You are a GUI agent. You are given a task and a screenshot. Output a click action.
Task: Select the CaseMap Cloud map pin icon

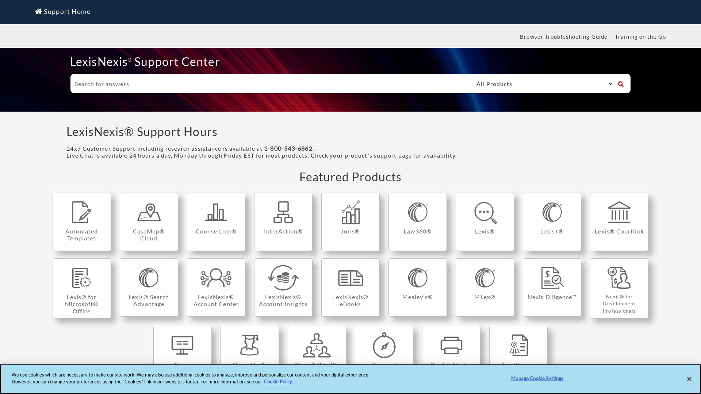pyautogui.click(x=149, y=212)
